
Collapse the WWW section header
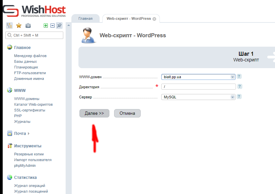coord(20,90)
